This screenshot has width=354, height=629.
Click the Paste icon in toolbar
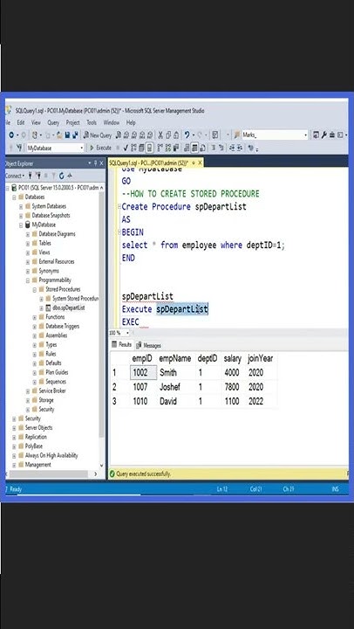pyautogui.click(x=176, y=135)
